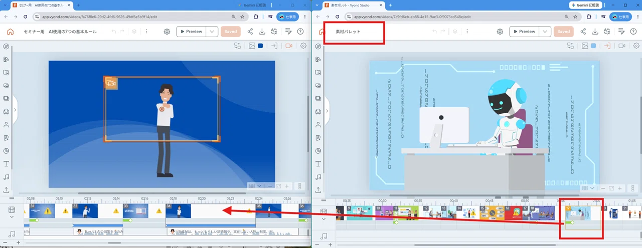Expand scene track chevron in left timeline
Viewport: 642px width, 248px height.
[x=12, y=217]
